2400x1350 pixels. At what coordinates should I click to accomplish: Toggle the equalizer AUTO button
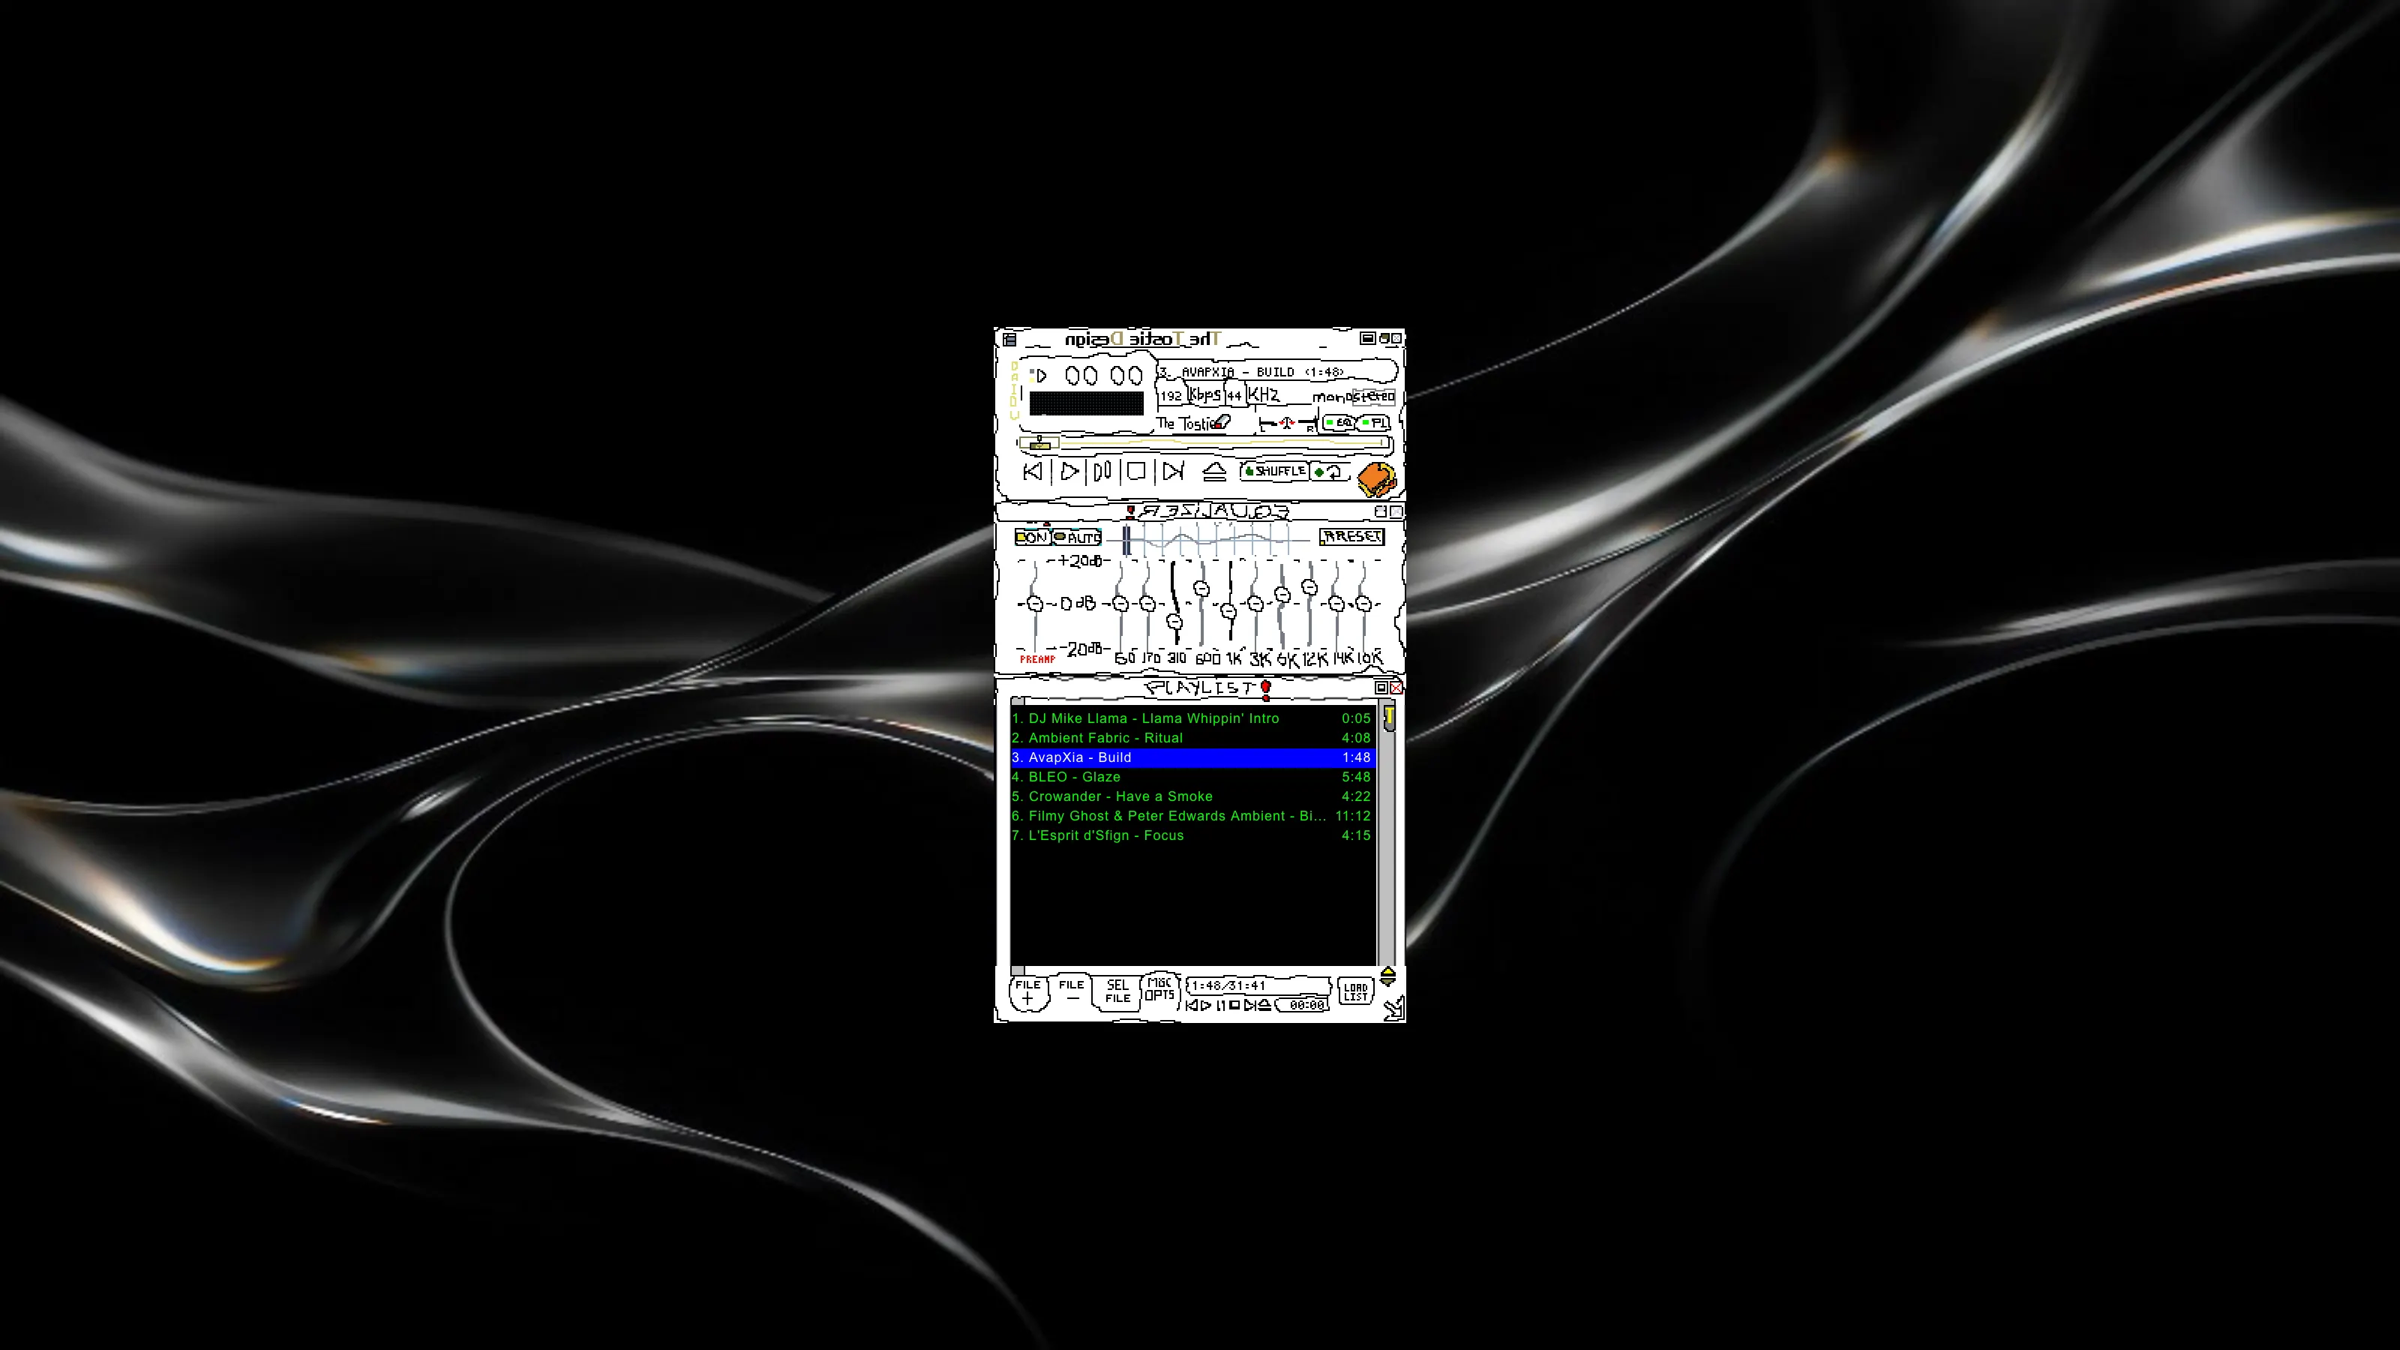click(x=1076, y=538)
